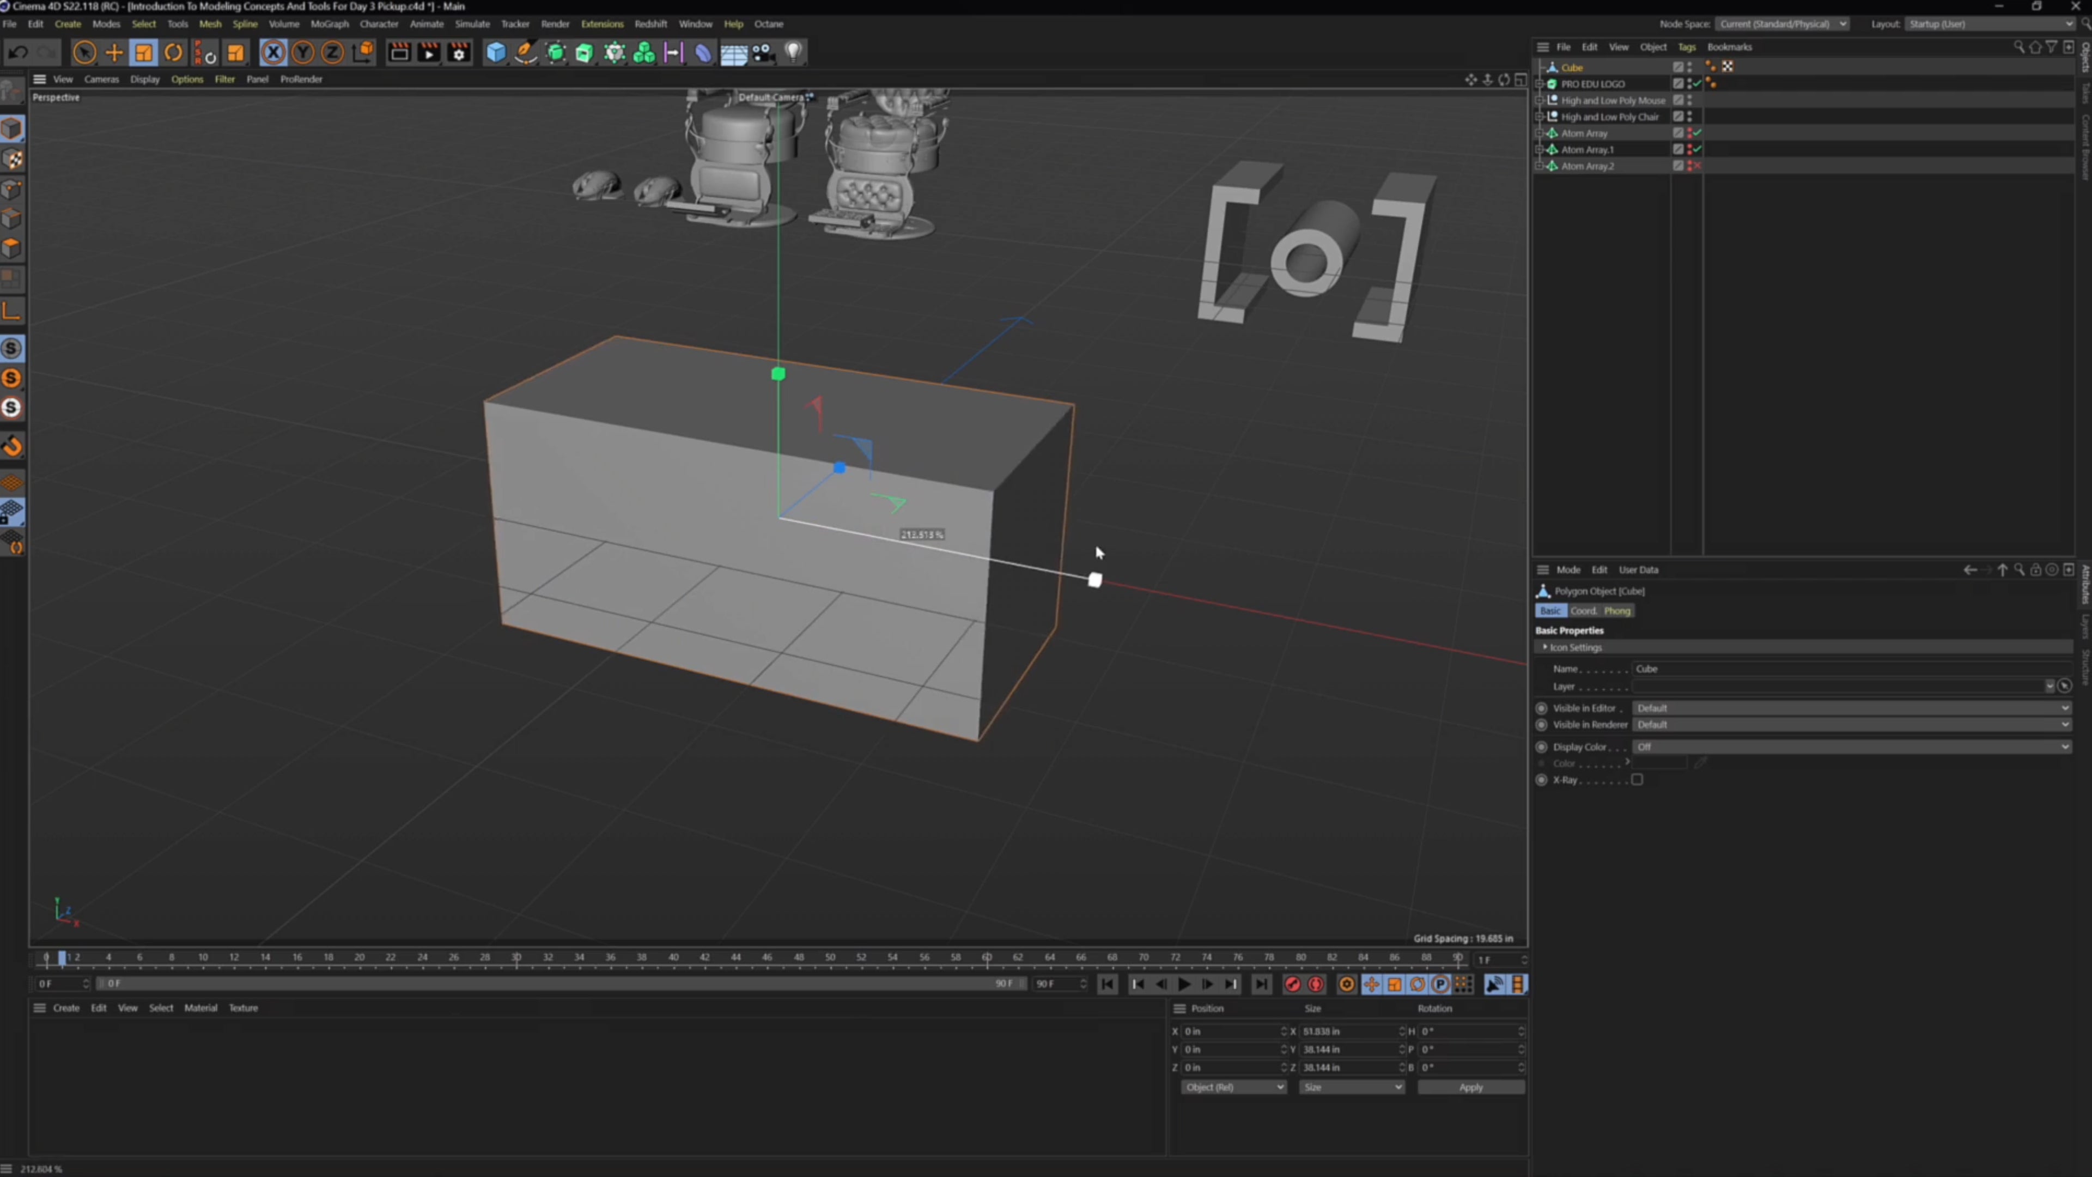Click Object Manager filter funnel icon

point(2051,47)
